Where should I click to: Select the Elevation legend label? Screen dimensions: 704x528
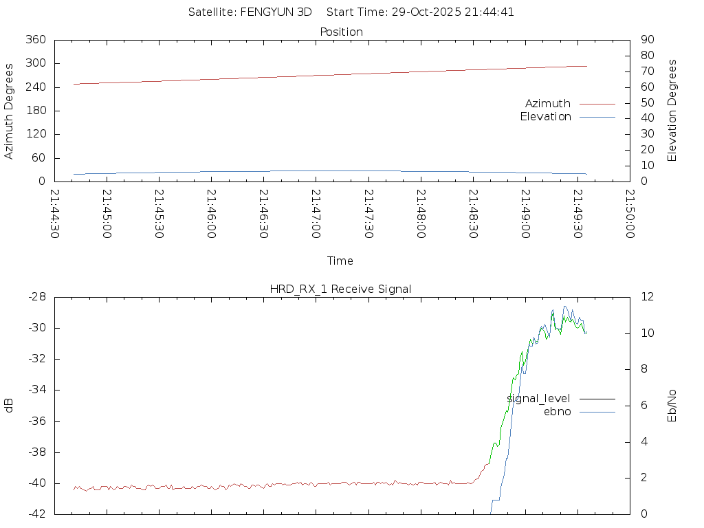(x=545, y=117)
